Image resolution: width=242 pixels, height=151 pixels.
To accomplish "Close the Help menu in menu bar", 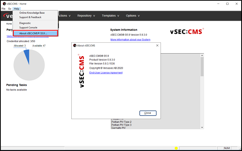I will (x=17, y=9).
